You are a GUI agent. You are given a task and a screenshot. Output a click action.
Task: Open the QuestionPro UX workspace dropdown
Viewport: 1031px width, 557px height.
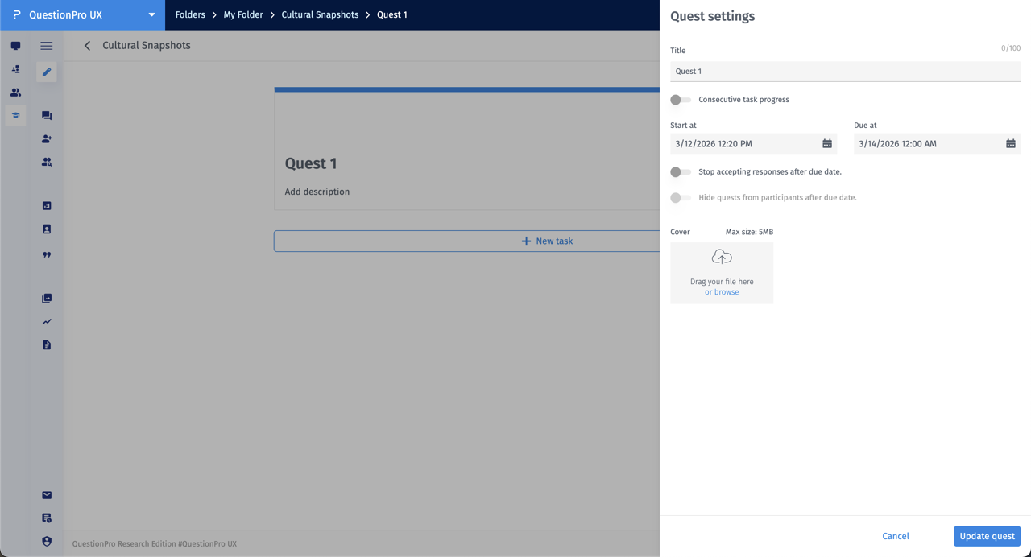[151, 14]
